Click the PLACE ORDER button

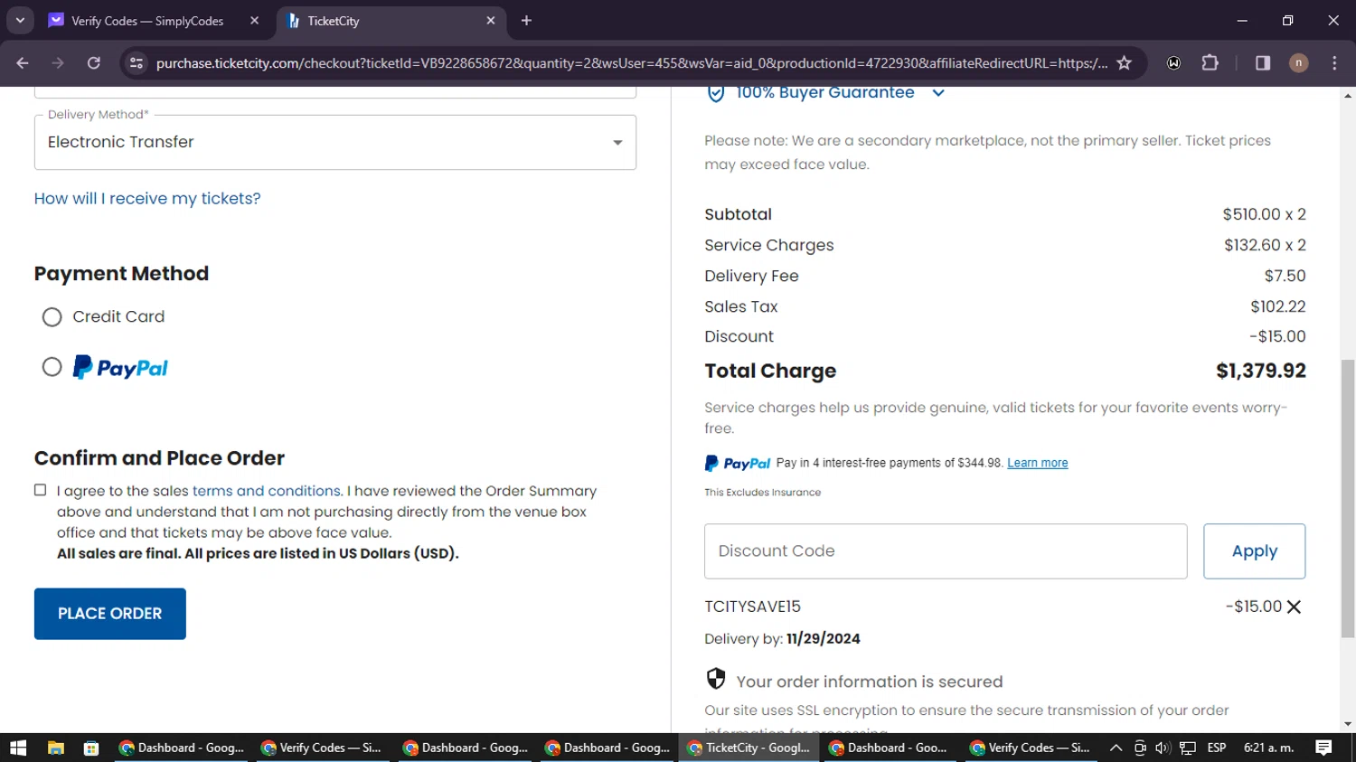[110, 614]
